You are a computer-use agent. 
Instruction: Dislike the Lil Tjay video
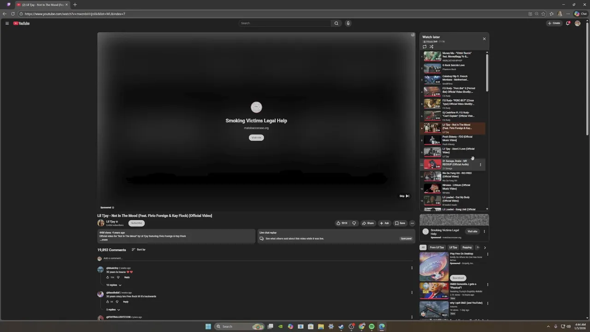coord(354,223)
